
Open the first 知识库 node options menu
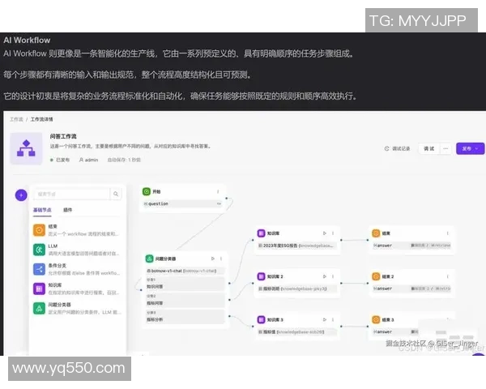(x=333, y=233)
